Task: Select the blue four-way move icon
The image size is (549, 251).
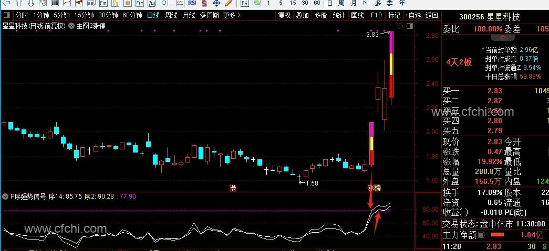Action: 216,3
